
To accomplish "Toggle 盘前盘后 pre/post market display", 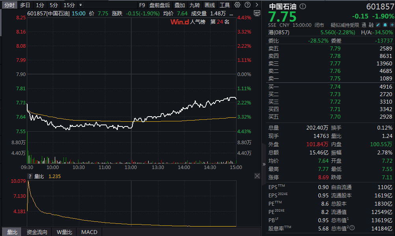I will (x=160, y=5).
